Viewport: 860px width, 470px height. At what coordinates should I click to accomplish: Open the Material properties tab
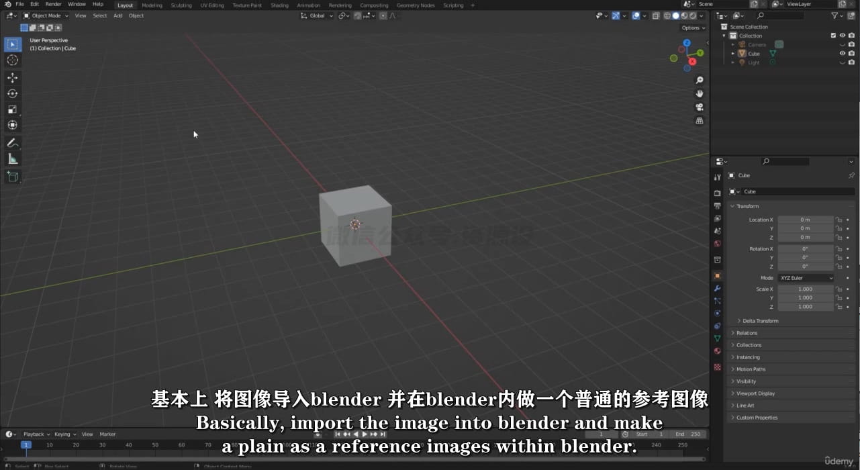717,351
